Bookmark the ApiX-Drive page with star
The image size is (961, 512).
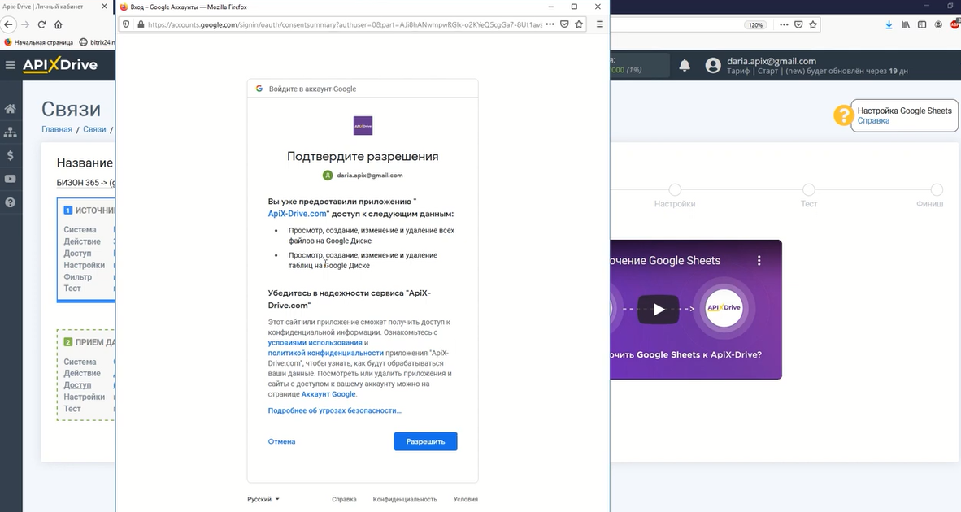tap(813, 24)
